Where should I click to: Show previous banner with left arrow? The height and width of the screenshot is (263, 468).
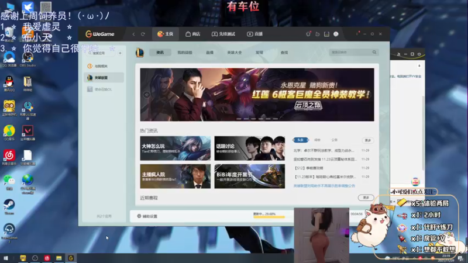(147, 95)
